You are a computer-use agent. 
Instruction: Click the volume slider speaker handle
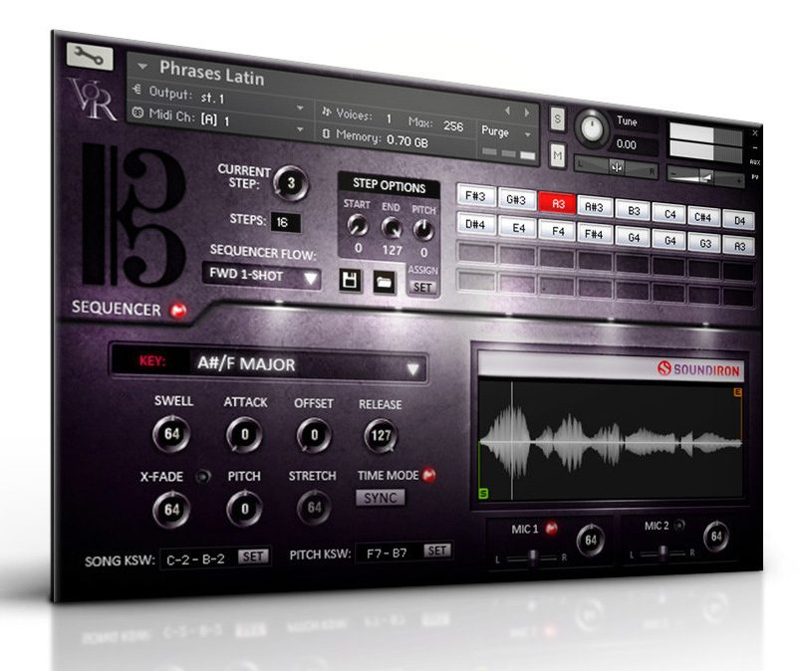pos(706,178)
